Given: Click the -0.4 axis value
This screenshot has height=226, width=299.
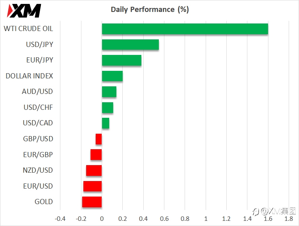Looking at the screenshot, I should point(60,218).
